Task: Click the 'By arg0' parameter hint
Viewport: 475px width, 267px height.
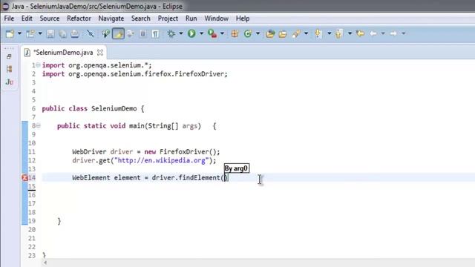Action: [x=236, y=168]
